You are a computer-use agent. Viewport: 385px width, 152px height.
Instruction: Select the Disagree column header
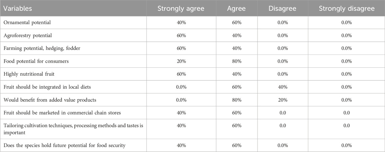point(282,9)
